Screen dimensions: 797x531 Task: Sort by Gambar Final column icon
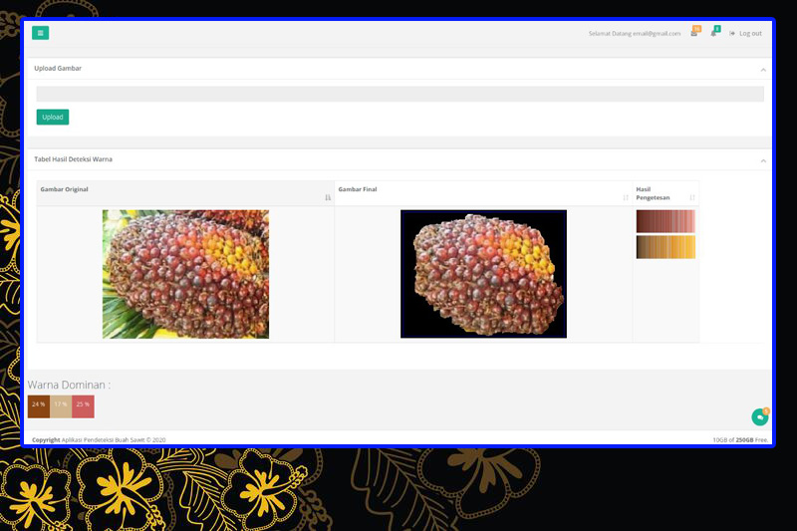626,197
